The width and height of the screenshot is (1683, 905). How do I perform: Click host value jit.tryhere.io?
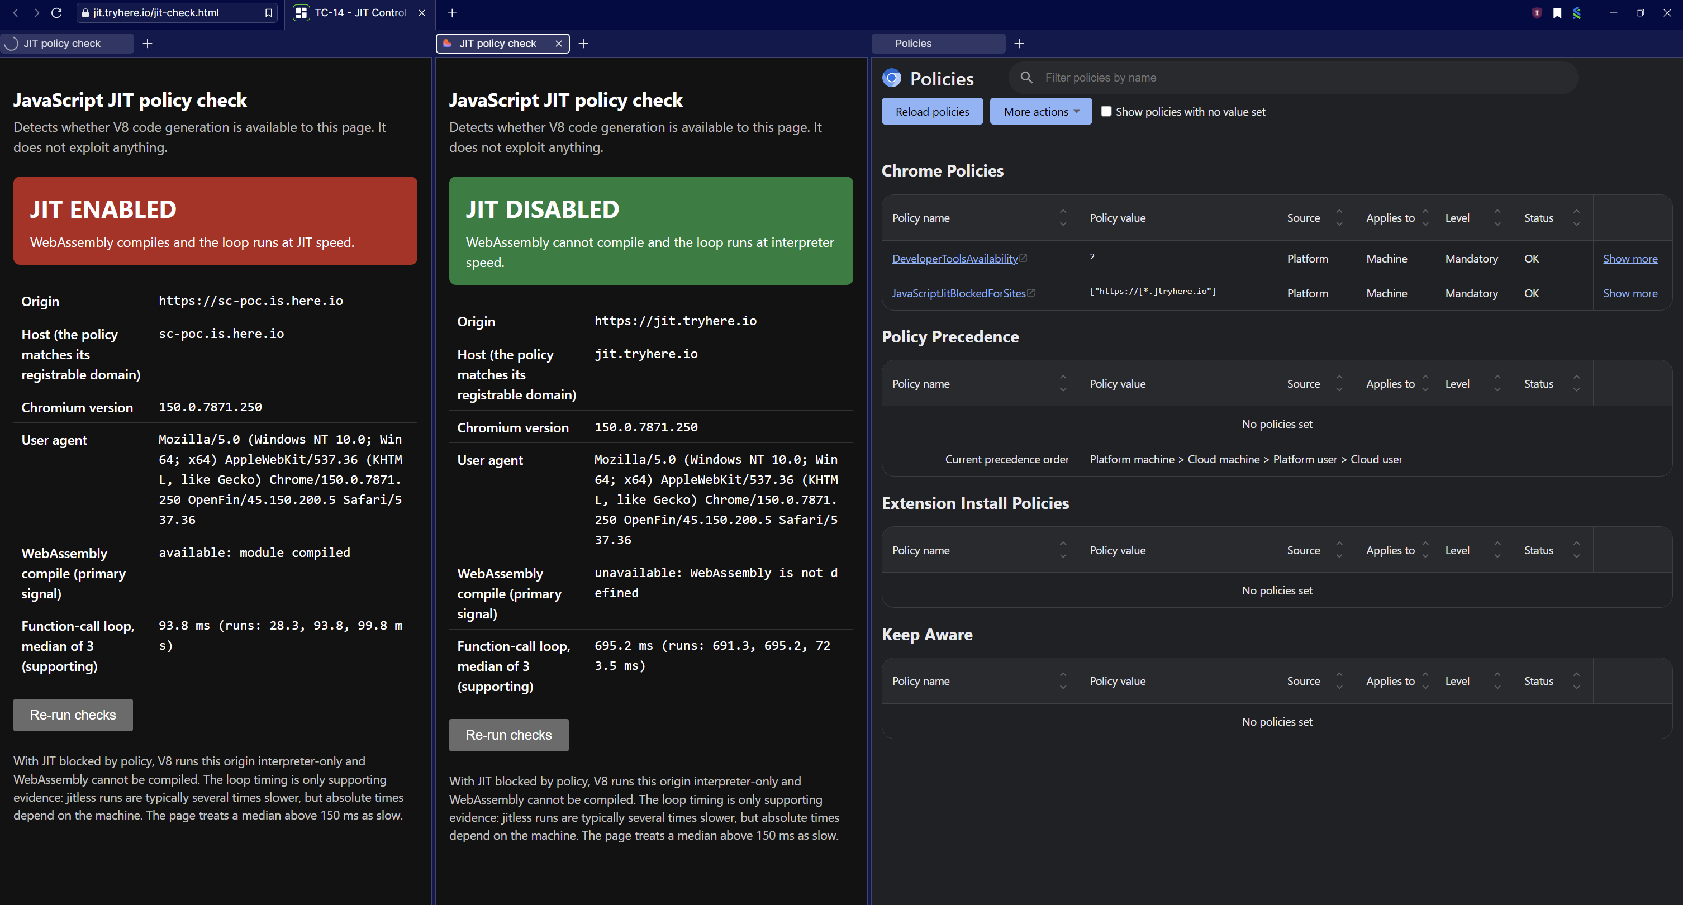tap(646, 354)
